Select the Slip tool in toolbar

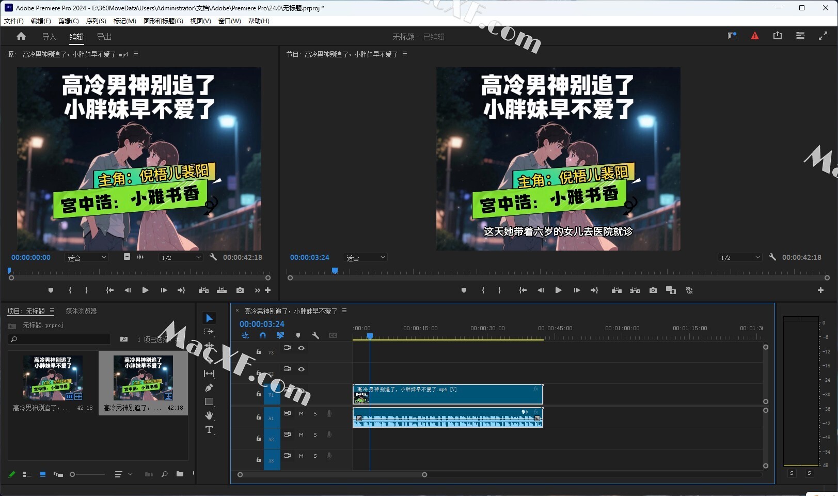click(x=209, y=374)
